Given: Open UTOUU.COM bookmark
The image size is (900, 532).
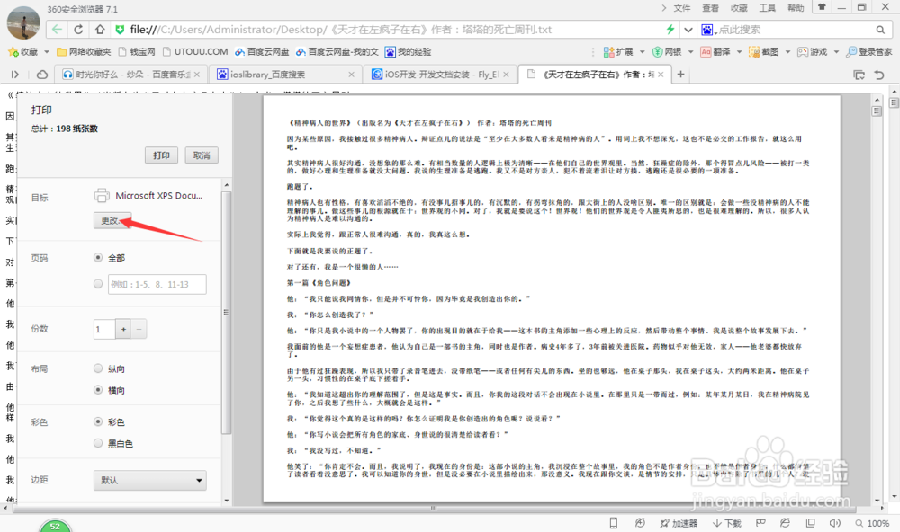Looking at the screenshot, I should pos(195,51).
